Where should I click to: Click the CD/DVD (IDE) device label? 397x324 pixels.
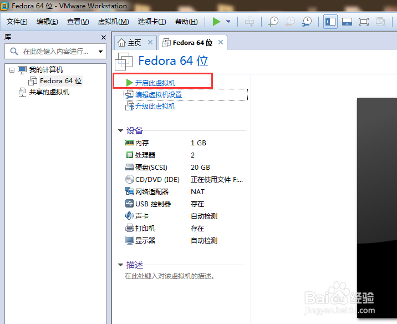[x=157, y=180]
